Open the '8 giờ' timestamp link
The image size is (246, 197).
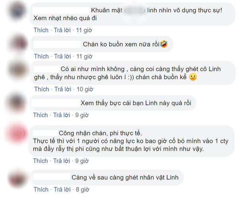tap(83, 188)
